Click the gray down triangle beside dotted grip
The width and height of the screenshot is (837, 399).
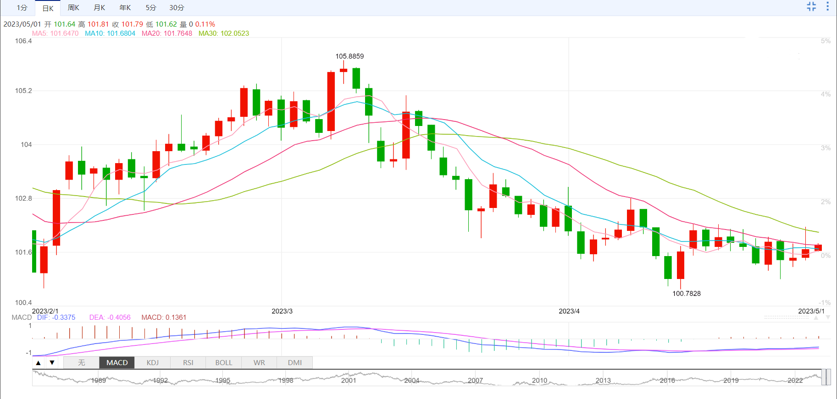[828, 317]
